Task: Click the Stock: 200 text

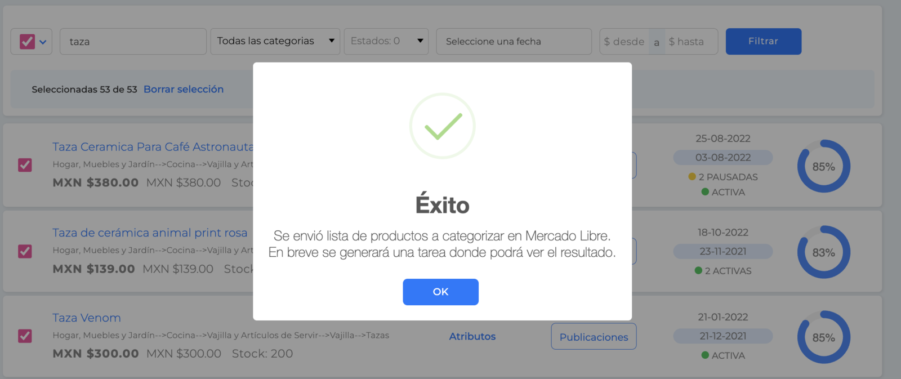Action: [x=262, y=354]
